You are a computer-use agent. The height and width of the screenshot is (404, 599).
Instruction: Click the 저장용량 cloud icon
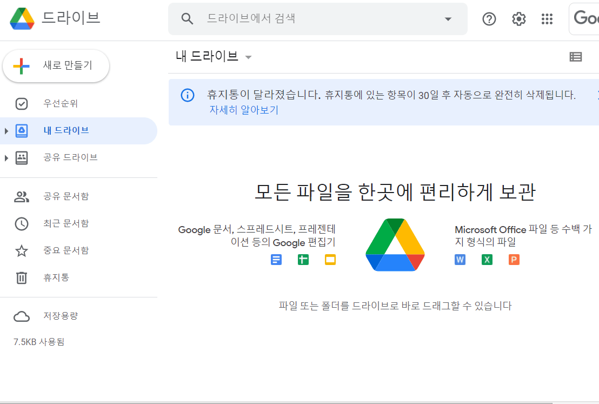click(x=22, y=316)
